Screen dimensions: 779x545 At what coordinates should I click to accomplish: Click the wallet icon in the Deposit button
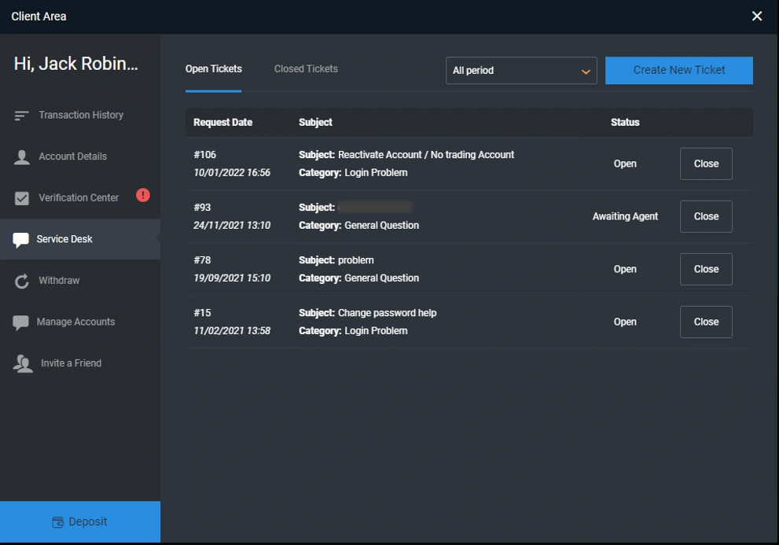[58, 522]
